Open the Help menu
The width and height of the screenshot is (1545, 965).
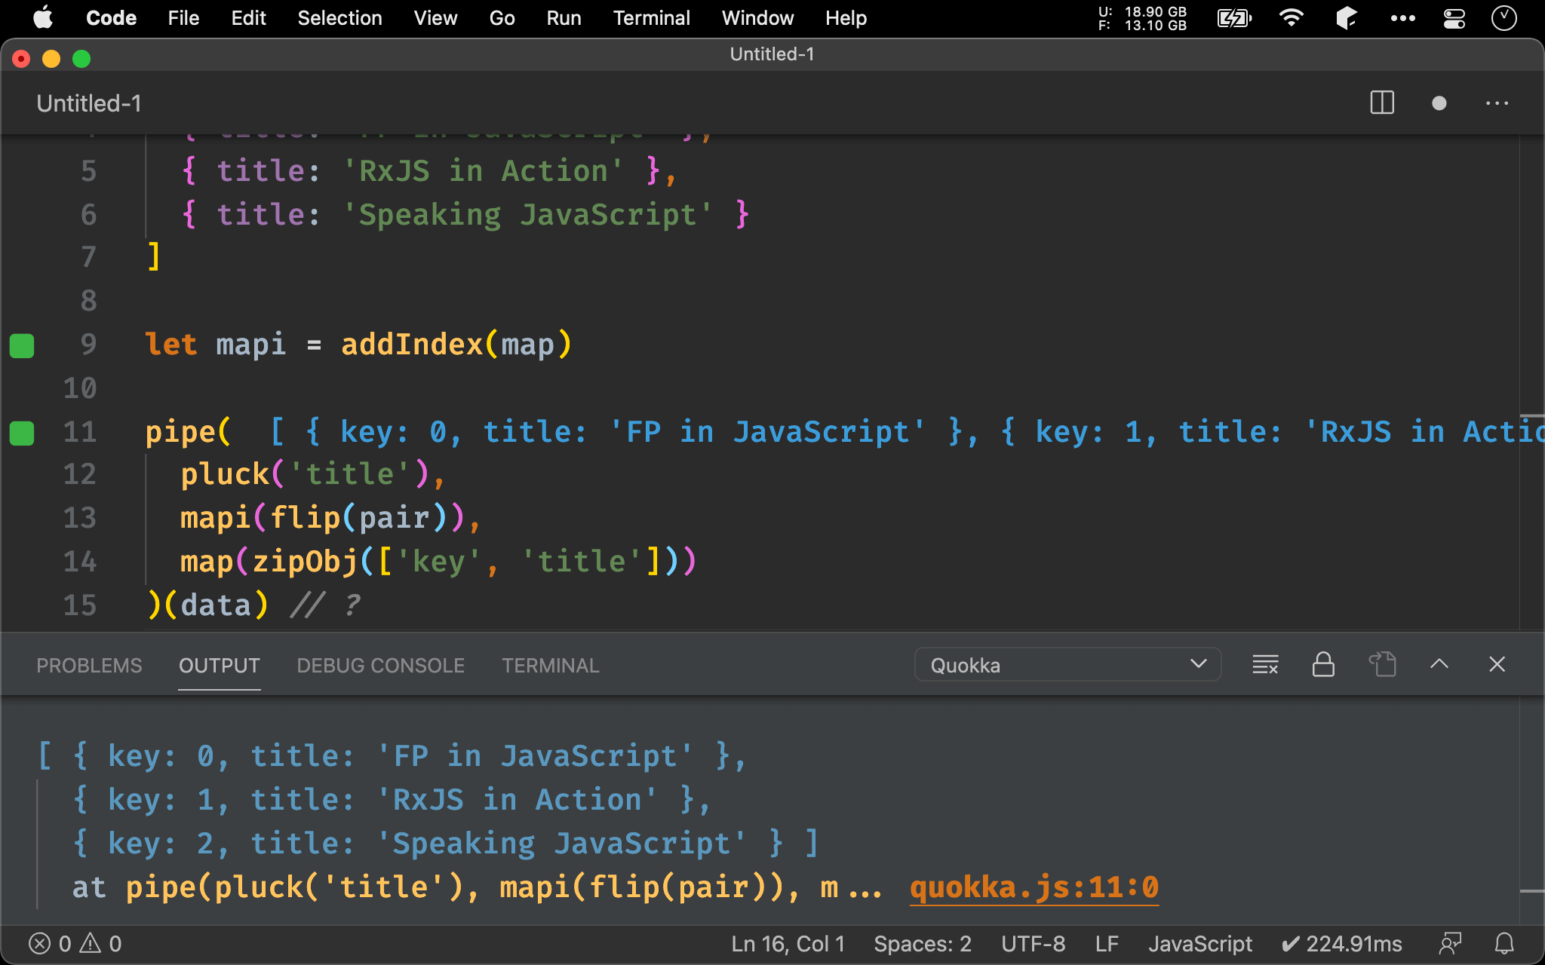tap(846, 18)
